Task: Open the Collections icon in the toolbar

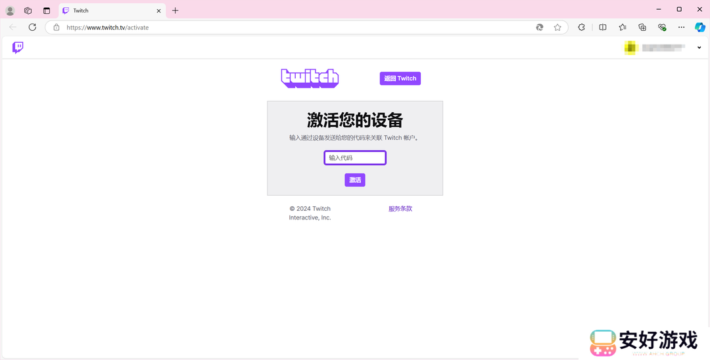Action: click(642, 28)
